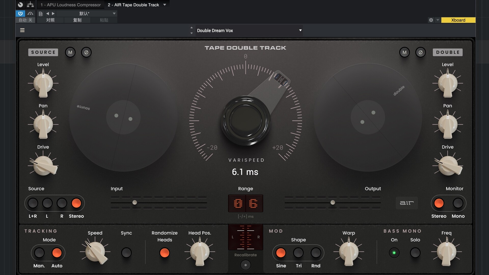The width and height of the screenshot is (489, 275).
Task: Select Mono monitor mode
Action: click(x=458, y=203)
